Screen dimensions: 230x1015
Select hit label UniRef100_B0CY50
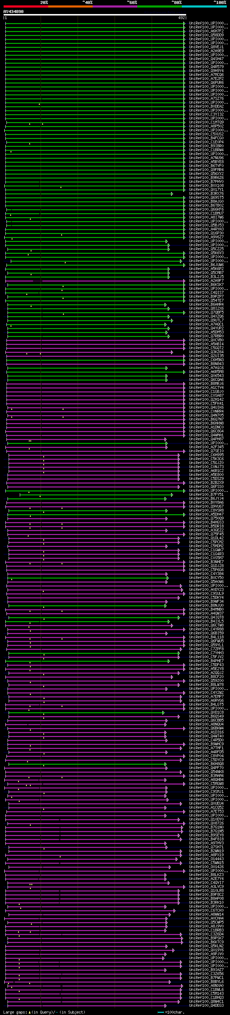pyautogui.click(x=206, y=578)
